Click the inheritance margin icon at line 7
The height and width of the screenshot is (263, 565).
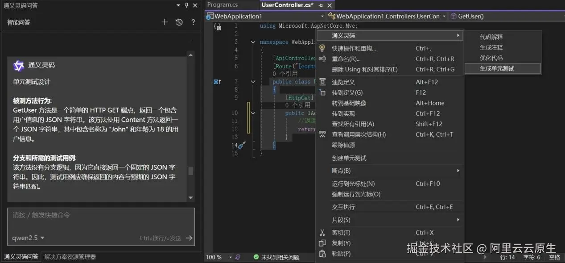tap(217, 82)
